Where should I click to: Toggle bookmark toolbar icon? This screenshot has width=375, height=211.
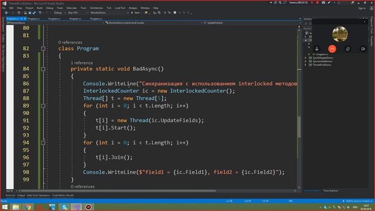coord(175,13)
